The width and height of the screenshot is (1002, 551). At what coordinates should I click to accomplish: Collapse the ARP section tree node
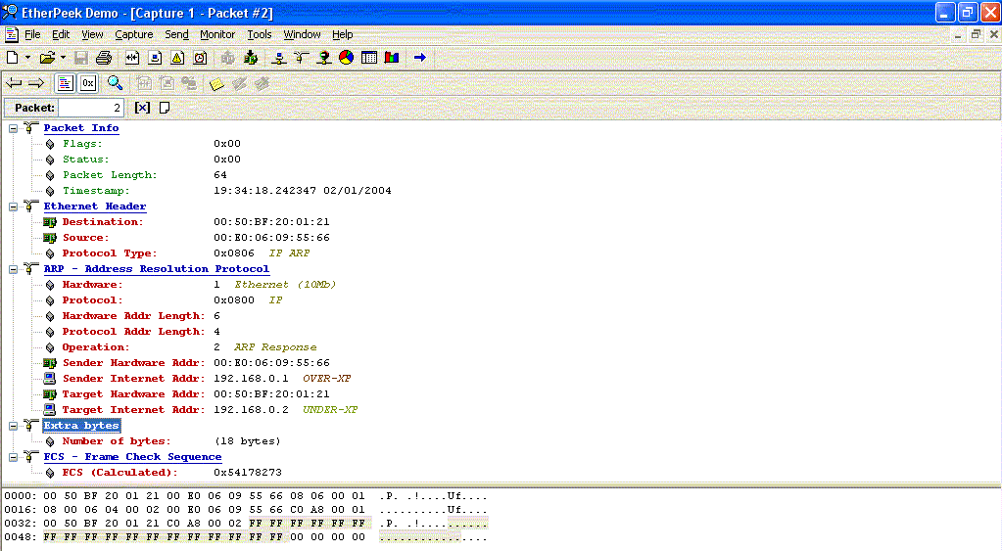pos(13,269)
